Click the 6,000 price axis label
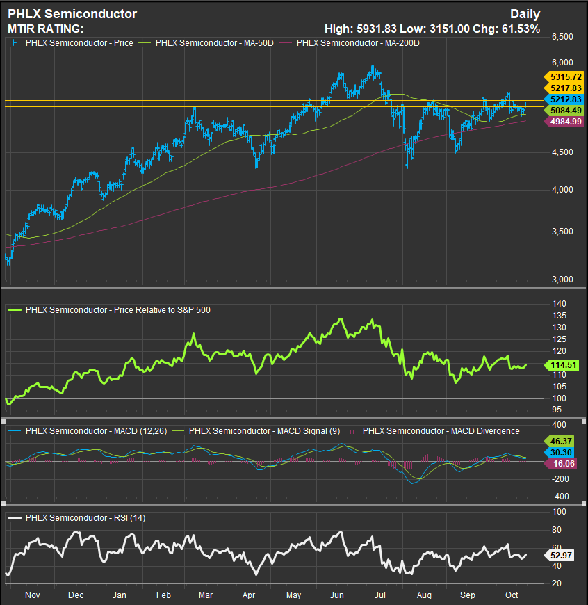Screen dimensions: 588x605 pos(562,63)
